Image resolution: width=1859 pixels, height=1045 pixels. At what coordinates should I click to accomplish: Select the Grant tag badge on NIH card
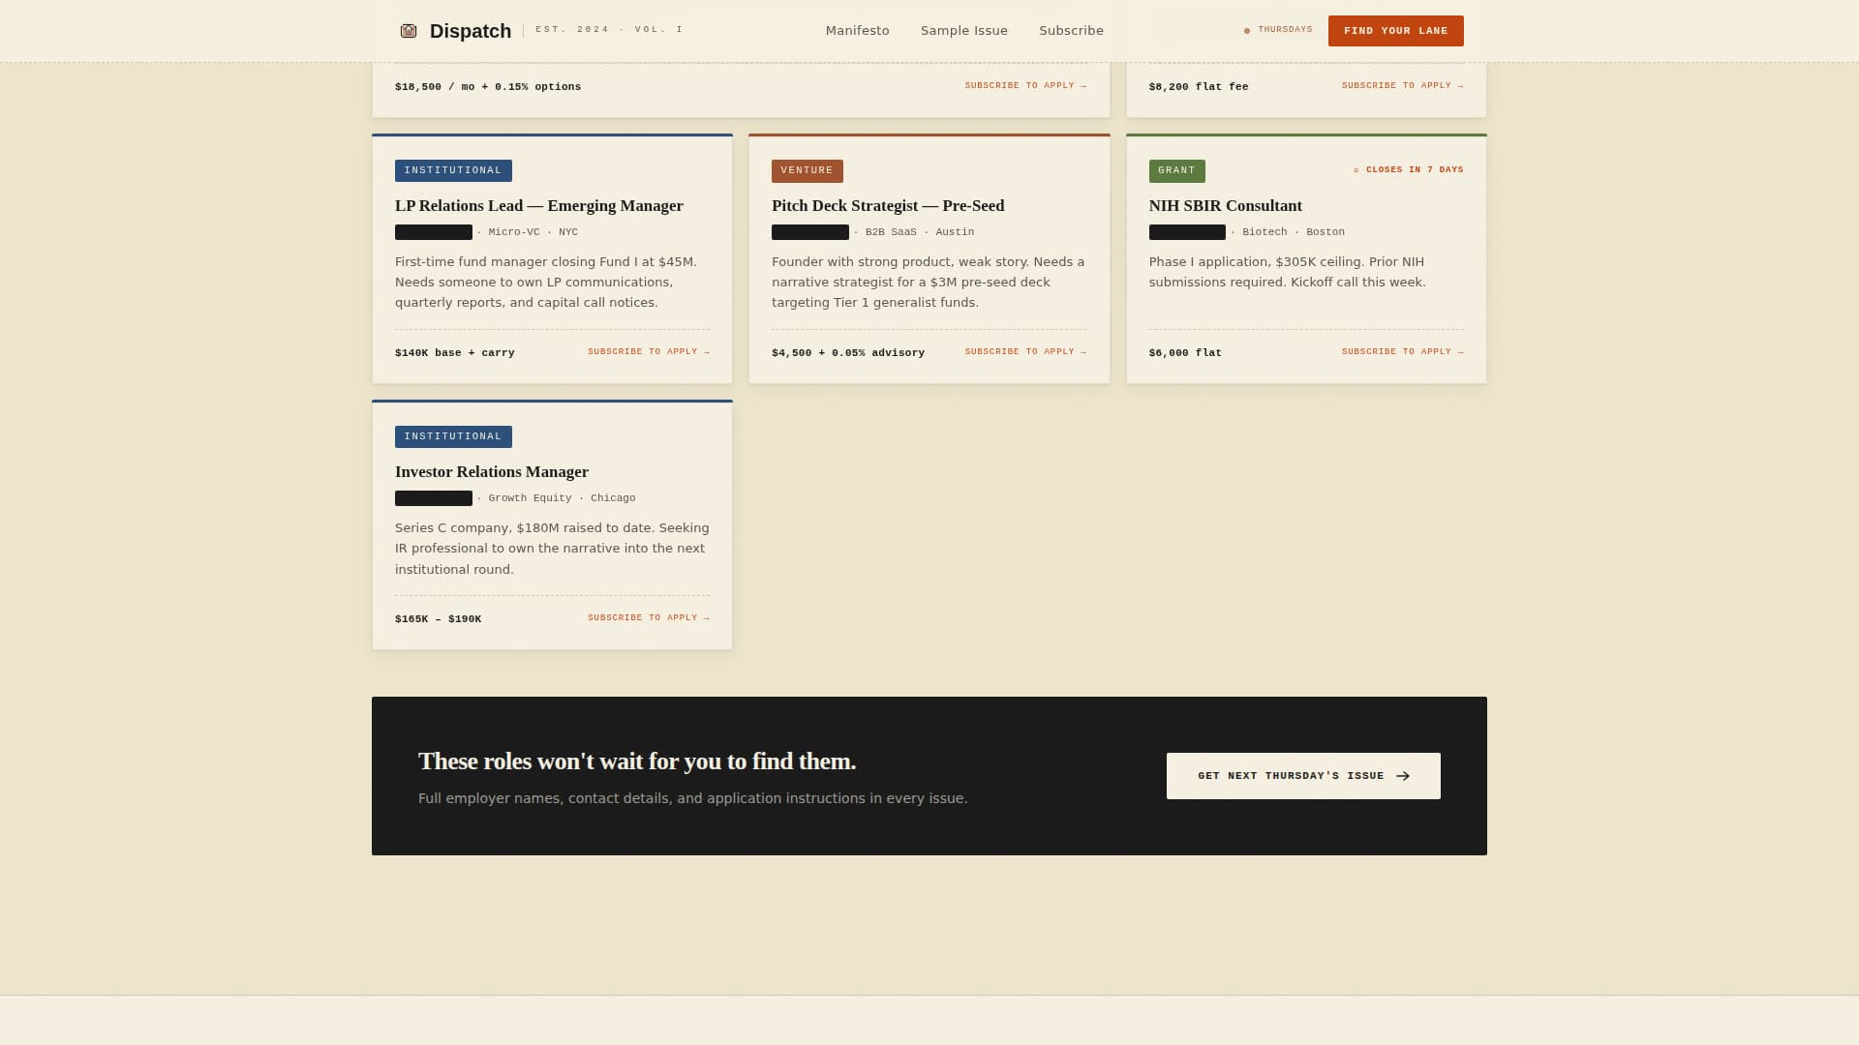pyautogui.click(x=1176, y=170)
